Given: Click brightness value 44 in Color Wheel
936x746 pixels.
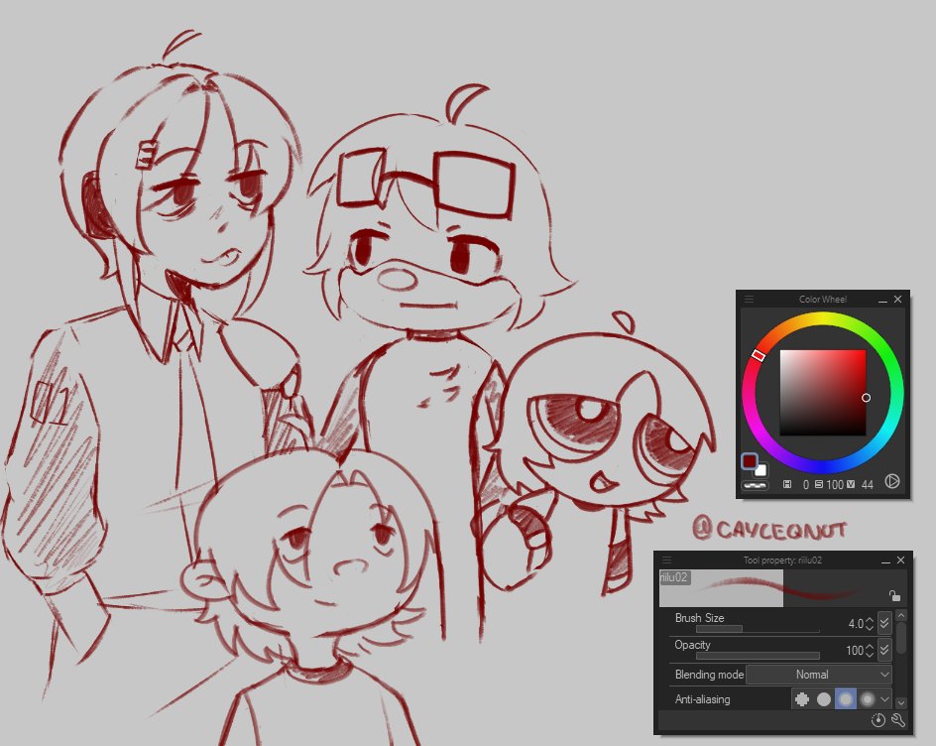Looking at the screenshot, I should click(867, 485).
